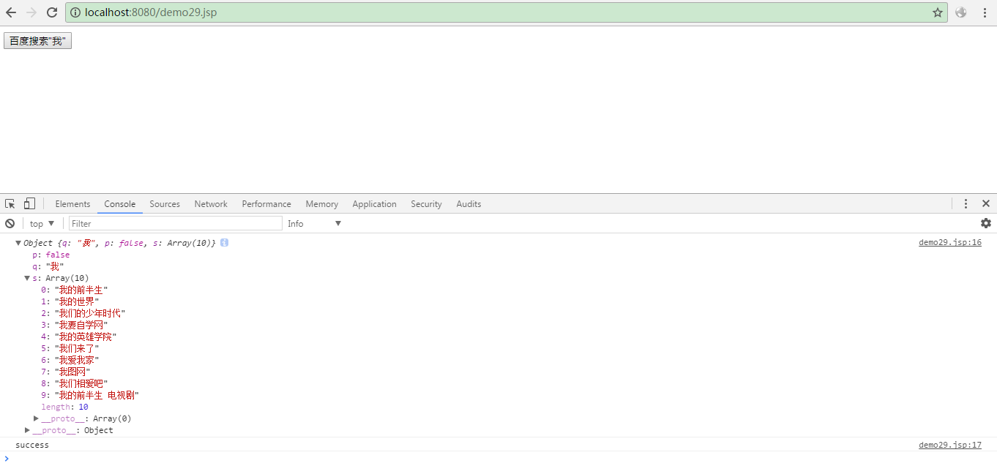Open DevTools customize three-dot menu
Image resolution: width=997 pixels, height=466 pixels.
[x=966, y=204]
